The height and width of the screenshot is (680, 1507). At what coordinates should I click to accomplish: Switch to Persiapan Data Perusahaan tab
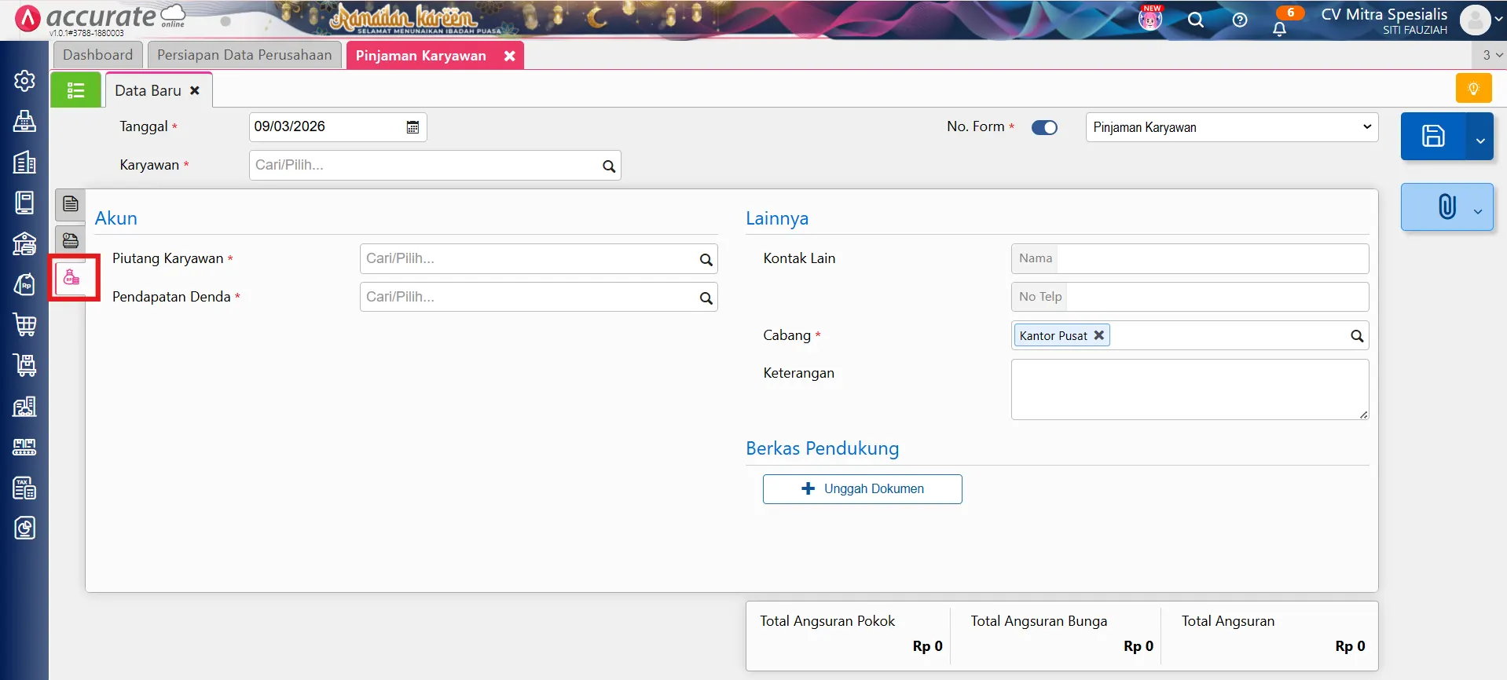(x=244, y=55)
